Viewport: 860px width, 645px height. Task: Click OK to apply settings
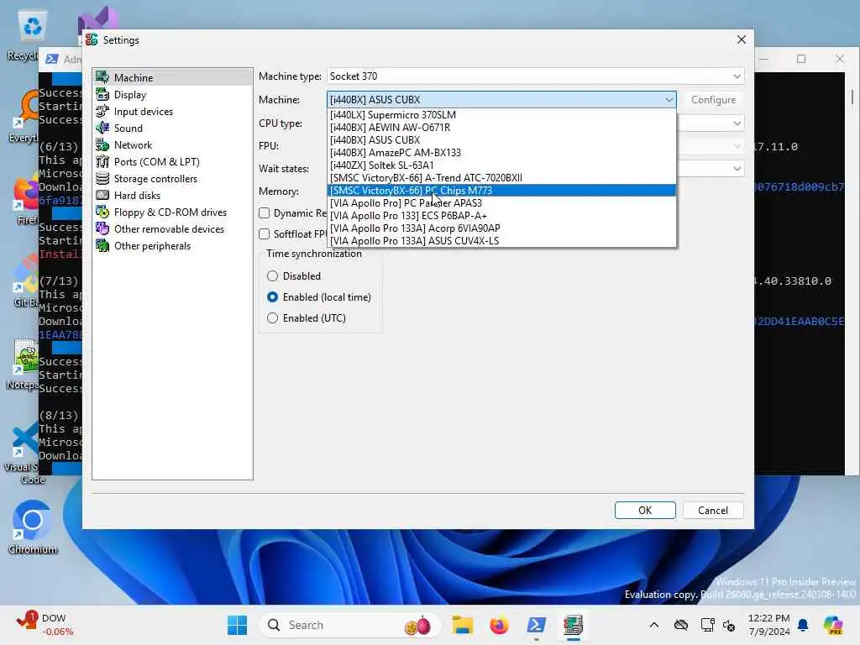click(x=645, y=510)
